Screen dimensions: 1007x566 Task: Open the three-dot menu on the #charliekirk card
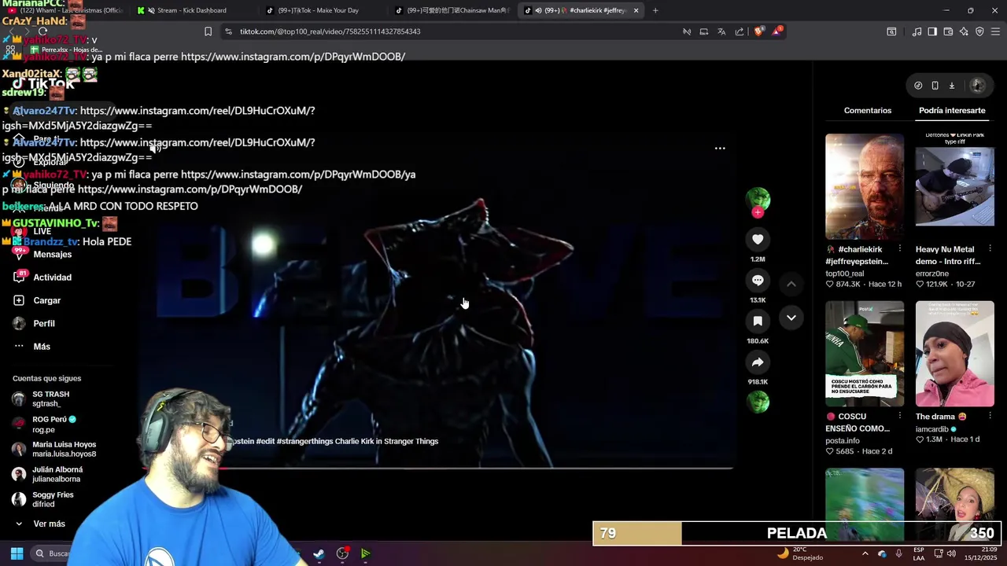point(900,248)
